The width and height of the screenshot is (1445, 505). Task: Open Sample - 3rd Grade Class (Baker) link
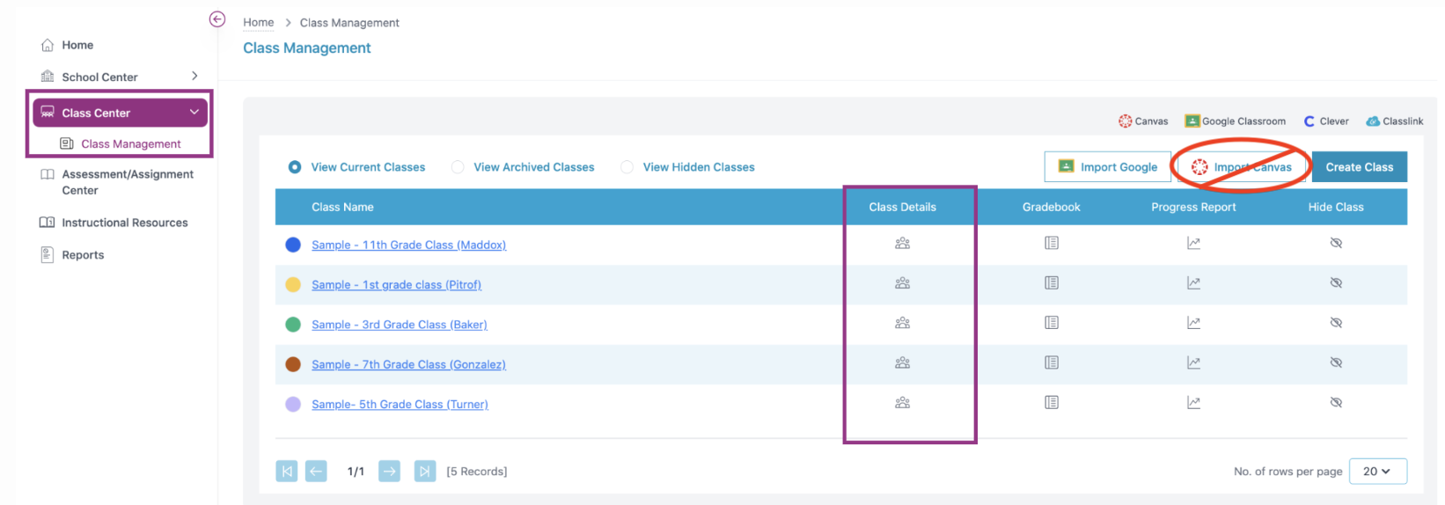click(x=399, y=325)
